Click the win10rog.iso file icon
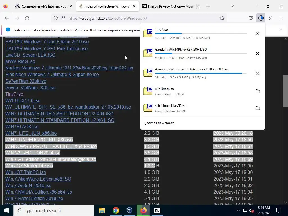 pyautogui.click(x=148, y=91)
